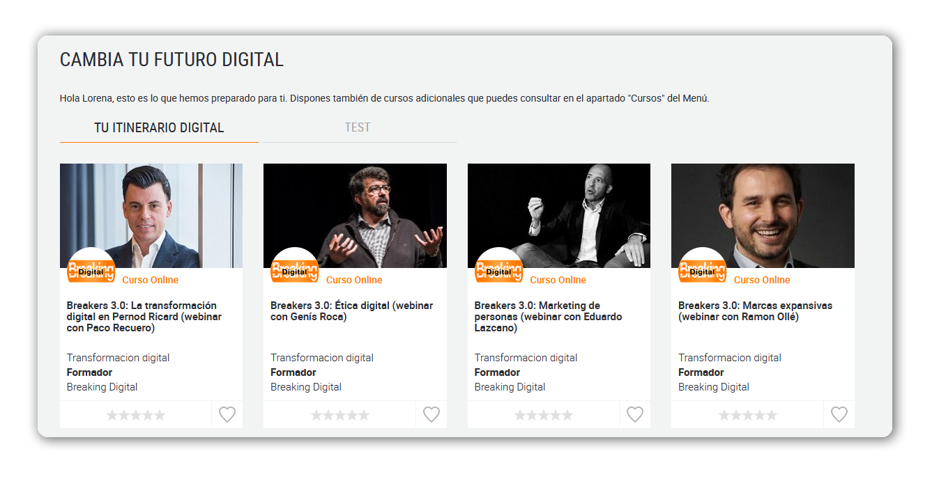This screenshot has width=932, height=481.
Task: Open Breakers 3.0 Marketing de personas title
Action: [x=549, y=317]
